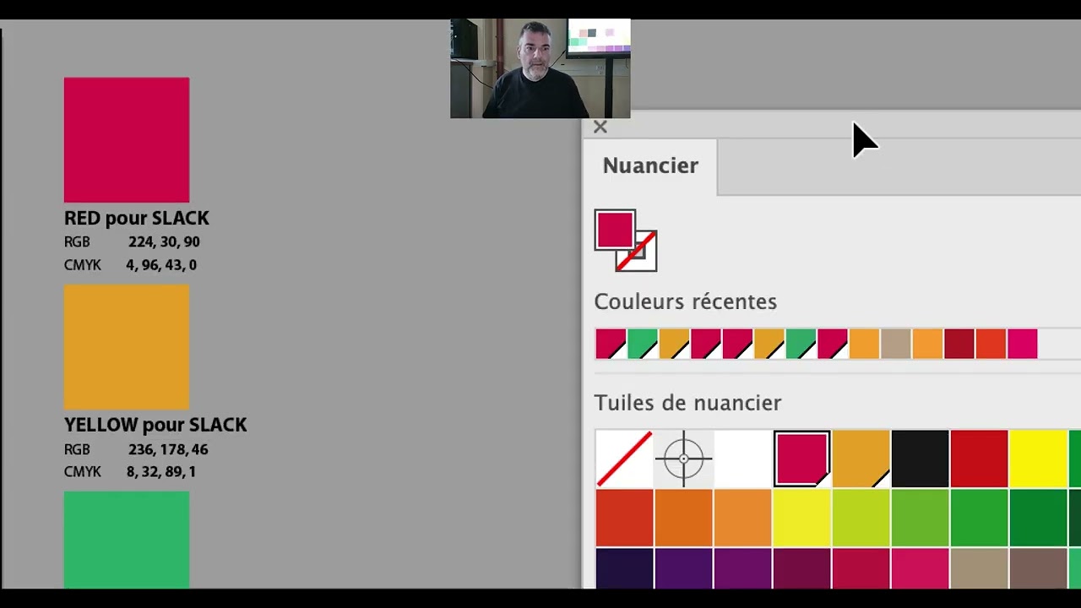The height and width of the screenshot is (608, 1081).
Task: Select plum violet tile below light orange
Action: pos(742,568)
